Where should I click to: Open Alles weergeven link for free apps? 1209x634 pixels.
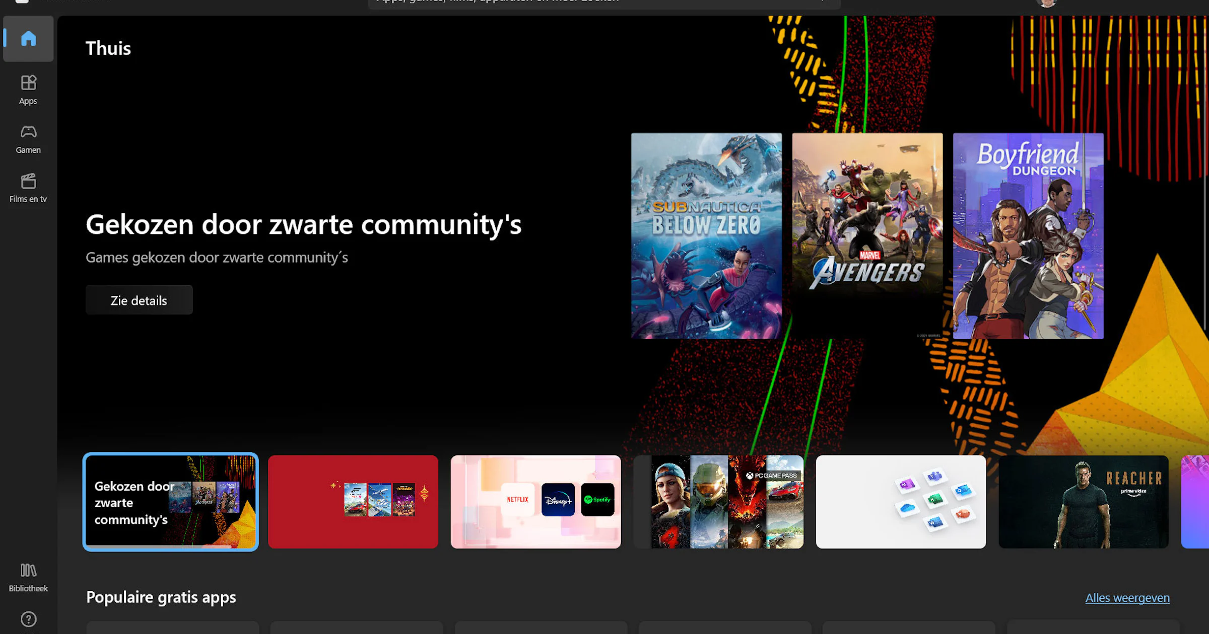[1127, 598]
